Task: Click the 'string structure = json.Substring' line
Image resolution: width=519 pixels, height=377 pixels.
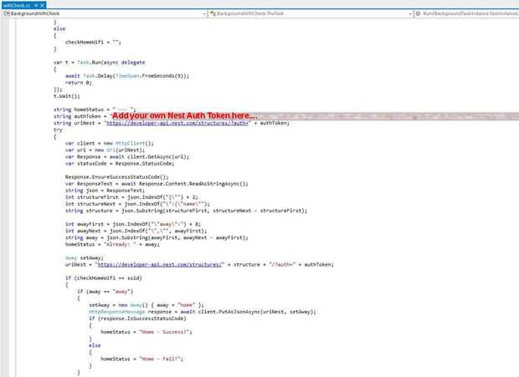Action: pos(186,211)
